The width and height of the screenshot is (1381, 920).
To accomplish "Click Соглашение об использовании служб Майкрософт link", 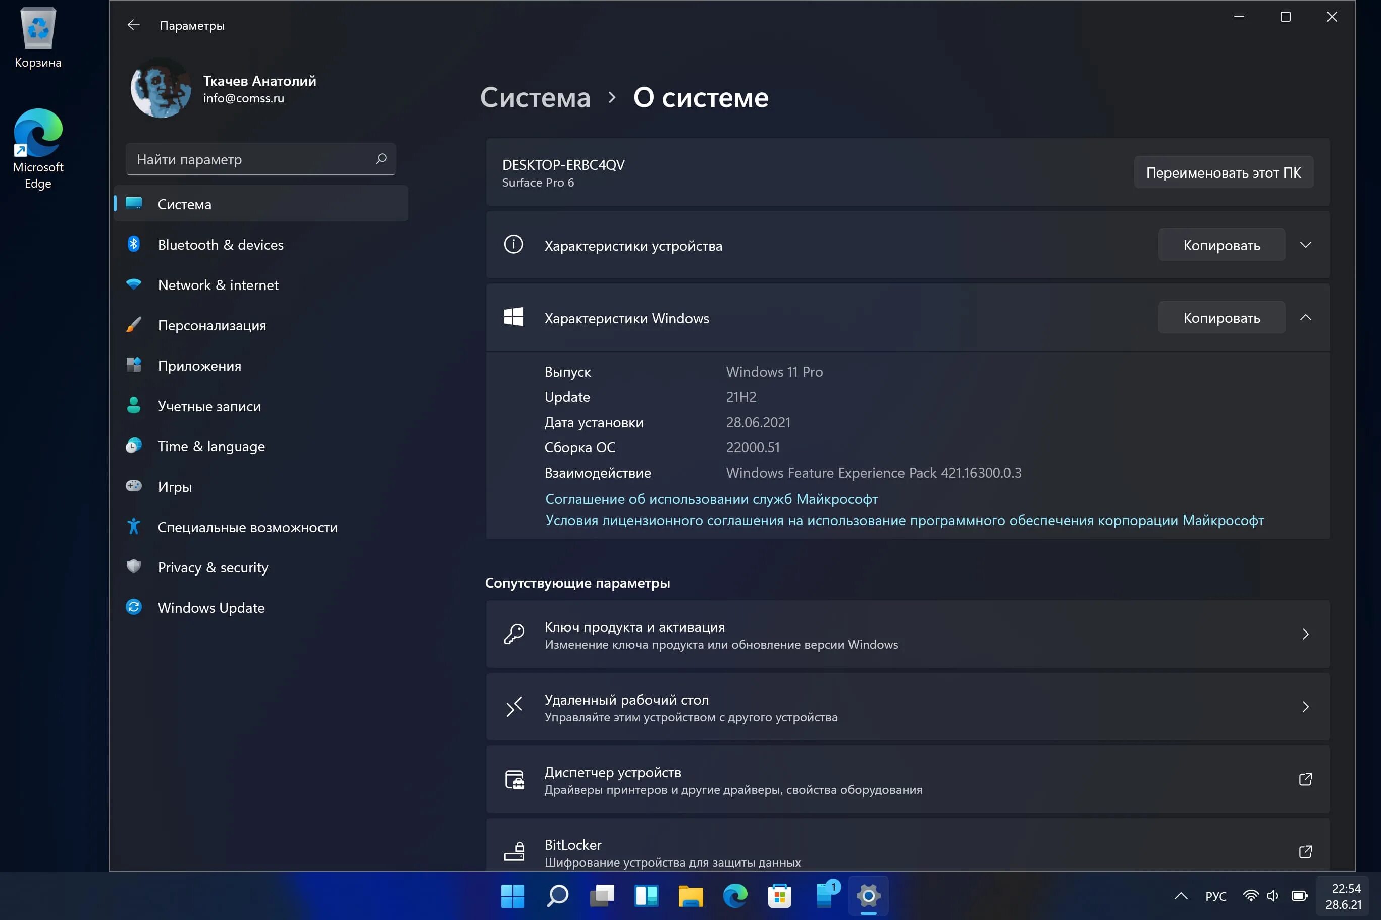I will click(711, 498).
